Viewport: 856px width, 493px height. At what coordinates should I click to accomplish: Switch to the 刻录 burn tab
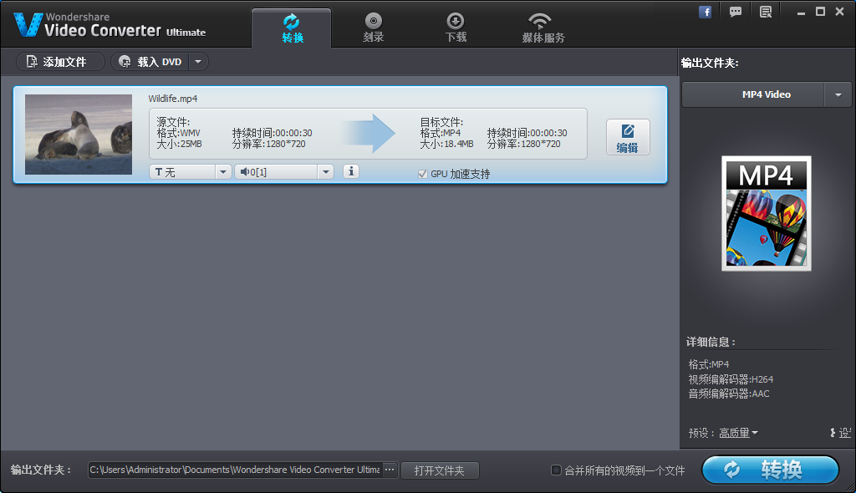pyautogui.click(x=374, y=27)
